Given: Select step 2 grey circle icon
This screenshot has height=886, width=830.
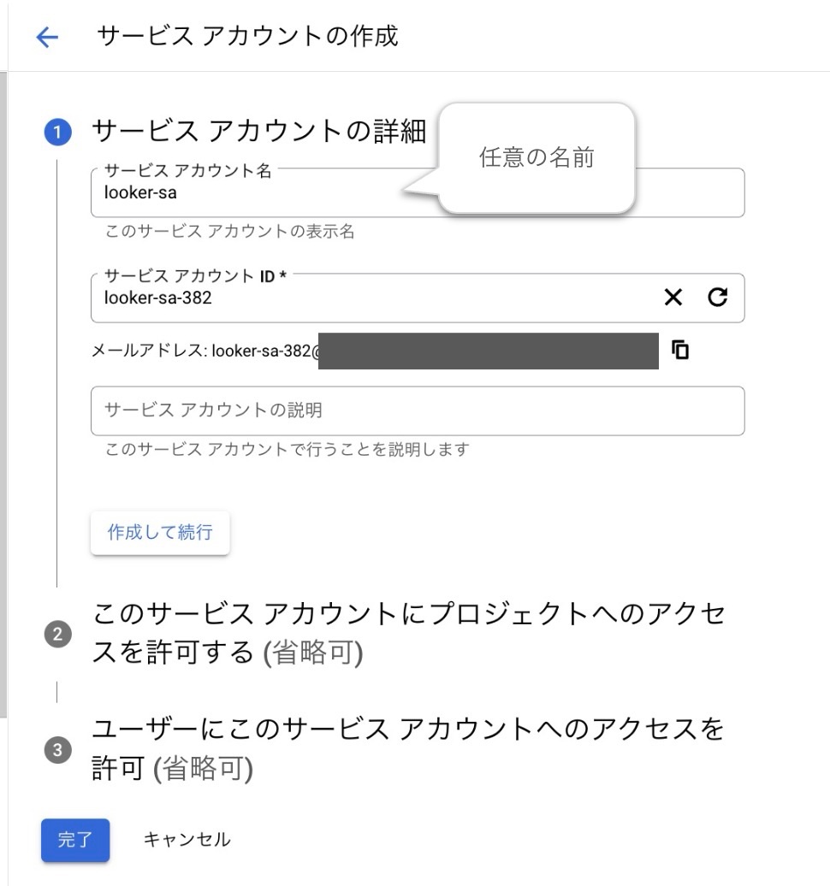Looking at the screenshot, I should click(57, 634).
